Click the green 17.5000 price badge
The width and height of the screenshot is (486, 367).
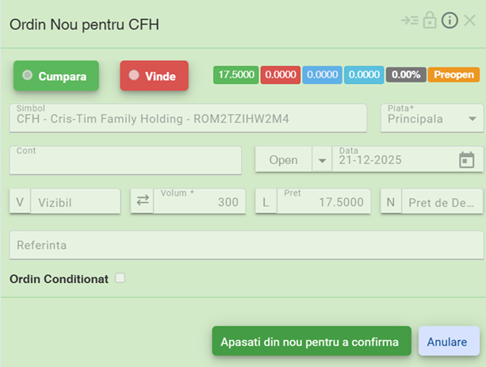click(x=236, y=75)
